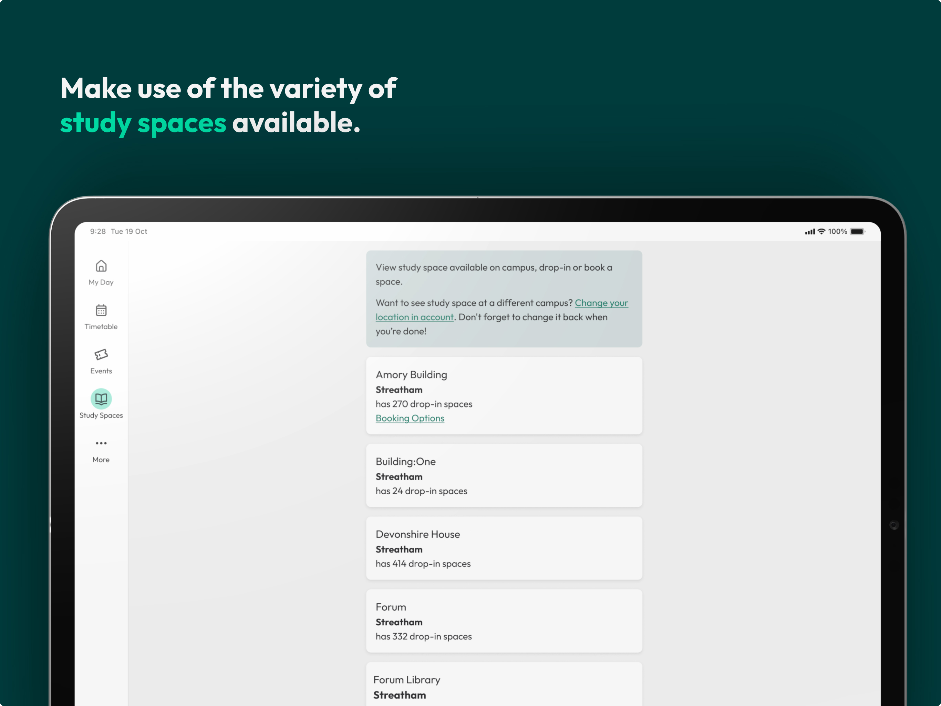Click the My Day sidebar label

click(x=101, y=282)
